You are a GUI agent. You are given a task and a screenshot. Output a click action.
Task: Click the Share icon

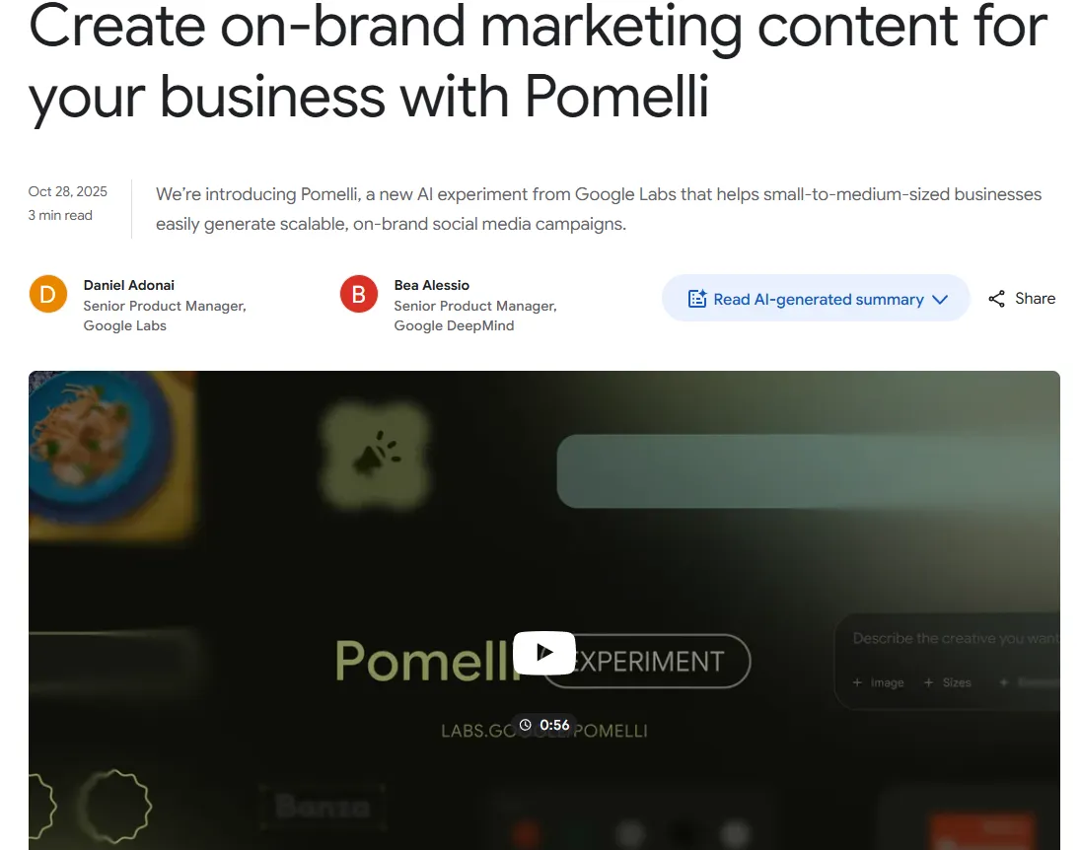click(x=997, y=298)
